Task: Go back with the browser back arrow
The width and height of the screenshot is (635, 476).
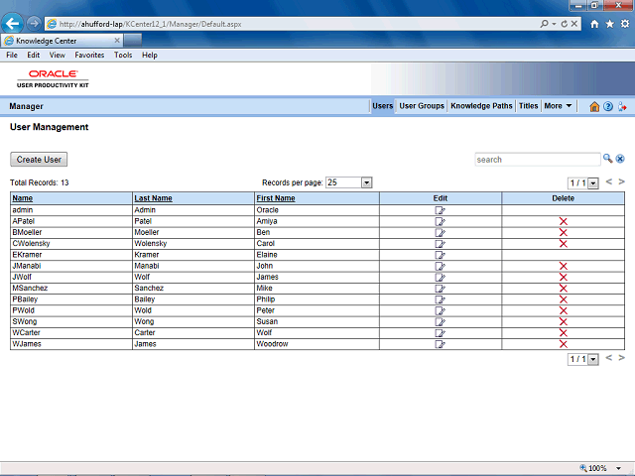Action: 12,24
